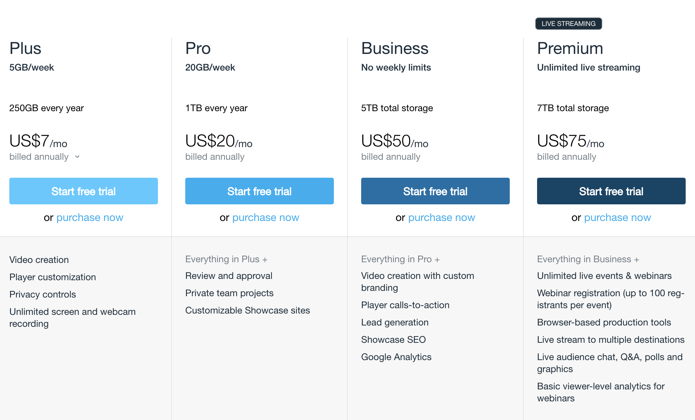Click Start free trial for Plus plan
Image resolution: width=695 pixels, height=420 pixels.
[84, 191]
